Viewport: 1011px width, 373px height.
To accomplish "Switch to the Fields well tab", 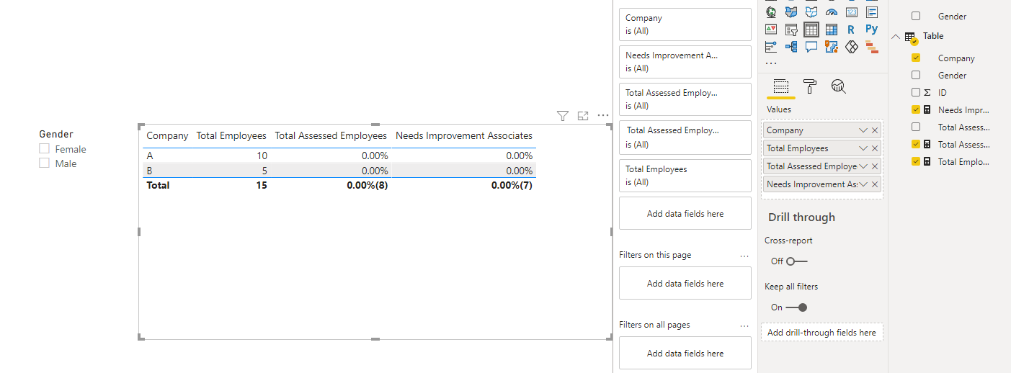I will pyautogui.click(x=780, y=87).
